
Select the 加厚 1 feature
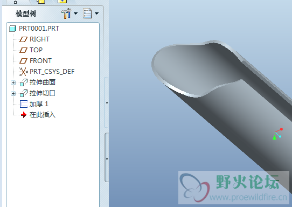click(x=39, y=104)
